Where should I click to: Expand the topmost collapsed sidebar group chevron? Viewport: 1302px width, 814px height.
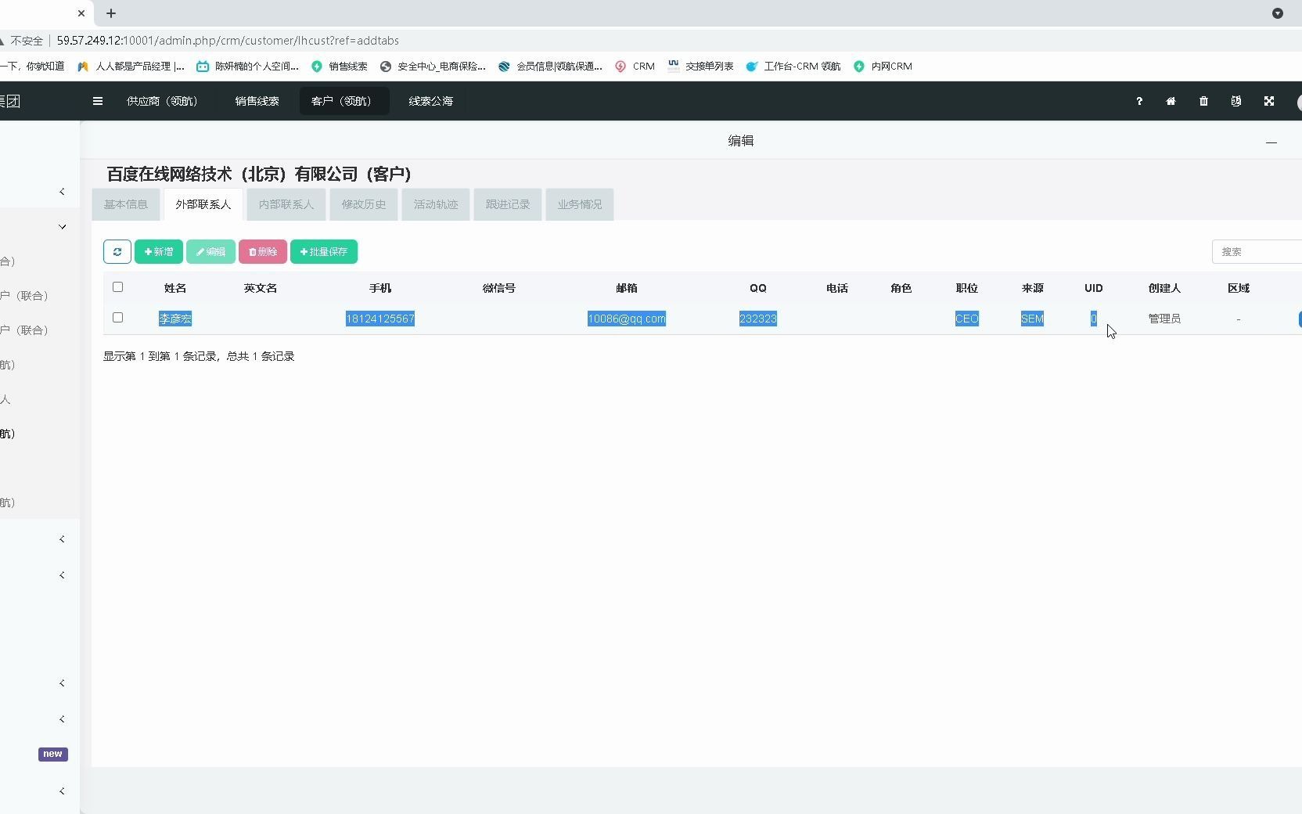click(62, 192)
